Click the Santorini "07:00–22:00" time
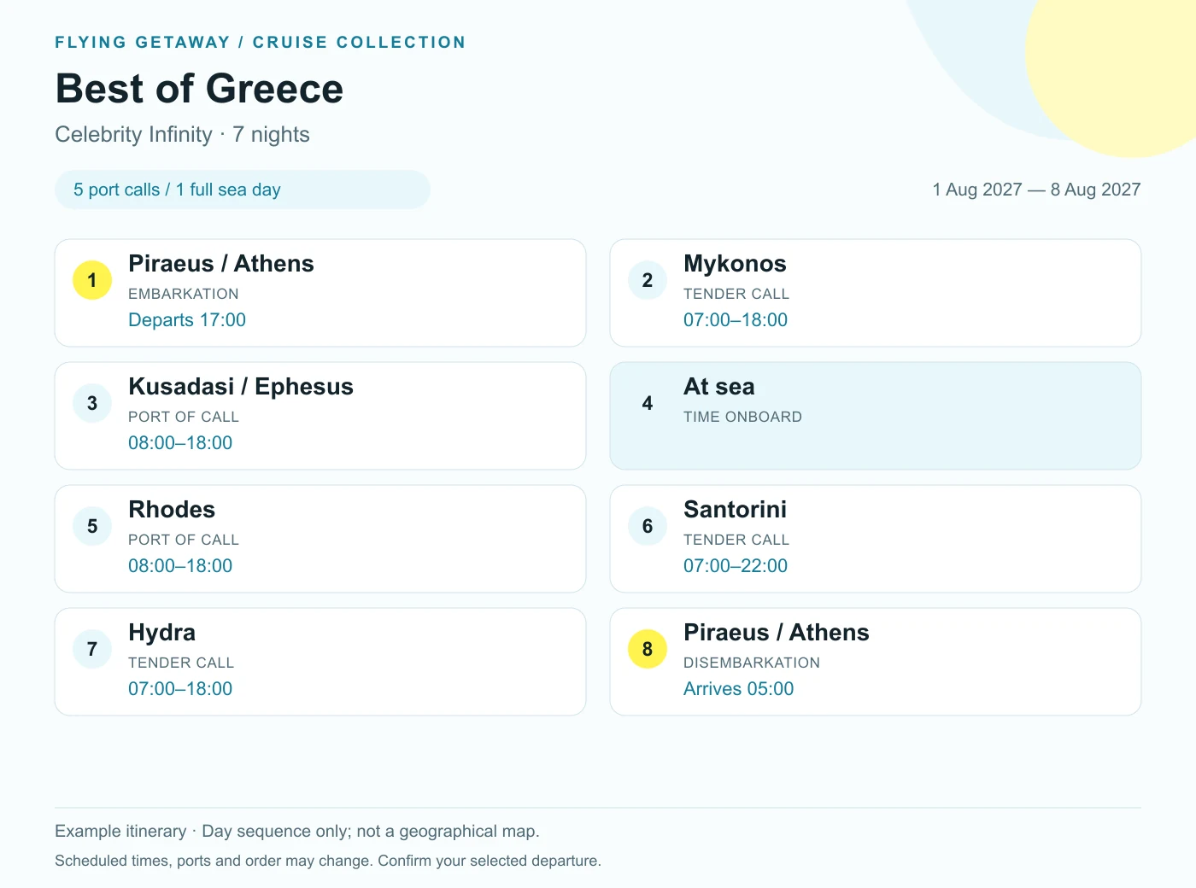 [x=736, y=566]
